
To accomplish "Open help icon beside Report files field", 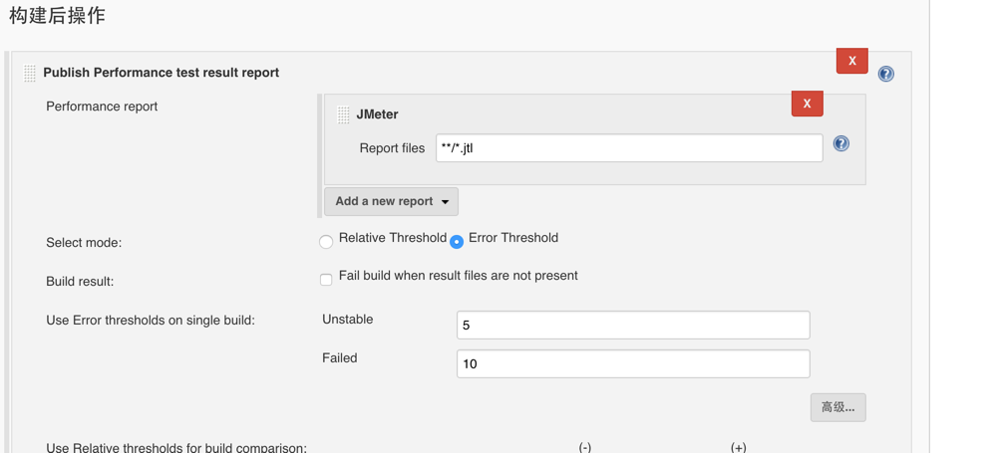I will (841, 143).
